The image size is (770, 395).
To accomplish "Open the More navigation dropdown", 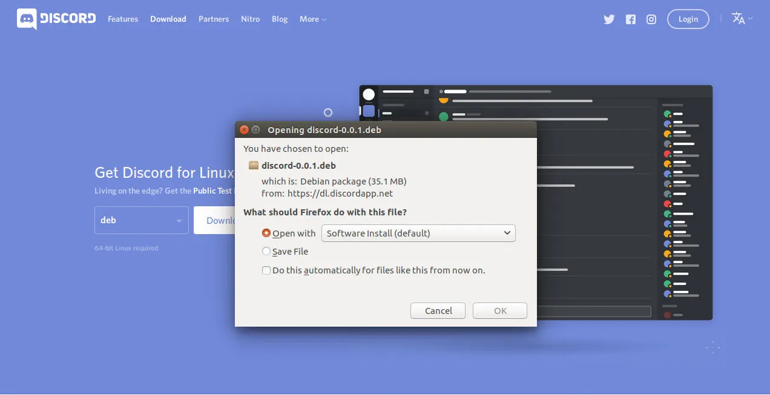I will [x=312, y=19].
